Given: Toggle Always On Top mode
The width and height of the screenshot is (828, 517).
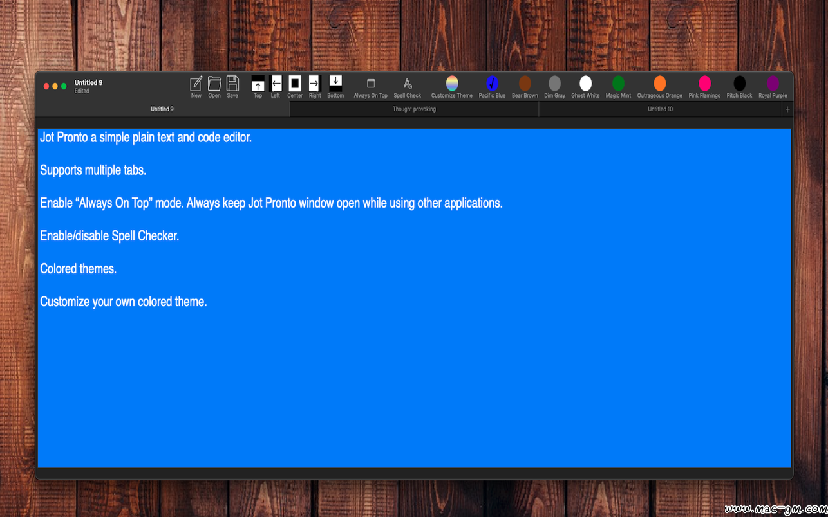Looking at the screenshot, I should pyautogui.click(x=371, y=84).
